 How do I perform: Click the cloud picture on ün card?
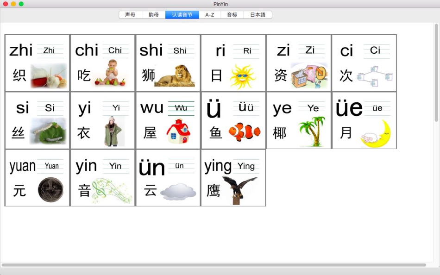(178, 191)
